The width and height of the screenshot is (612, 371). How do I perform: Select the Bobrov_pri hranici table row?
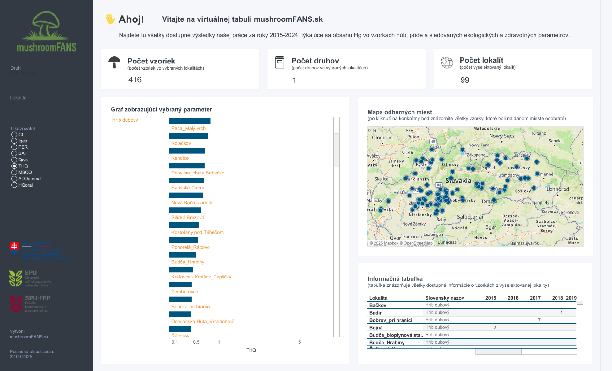[x=390, y=320]
